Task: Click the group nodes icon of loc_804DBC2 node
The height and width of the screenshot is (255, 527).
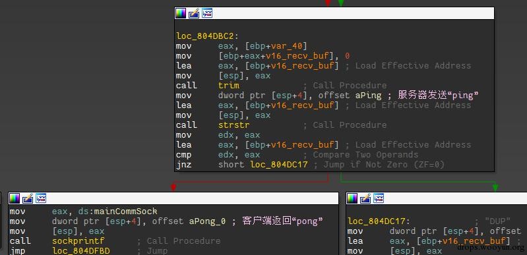Action: (x=207, y=13)
